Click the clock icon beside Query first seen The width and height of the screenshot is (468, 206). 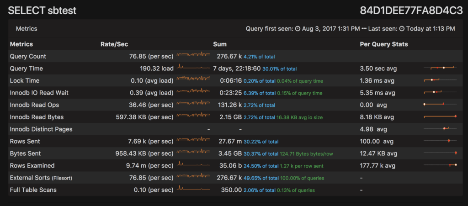[x=298, y=29]
